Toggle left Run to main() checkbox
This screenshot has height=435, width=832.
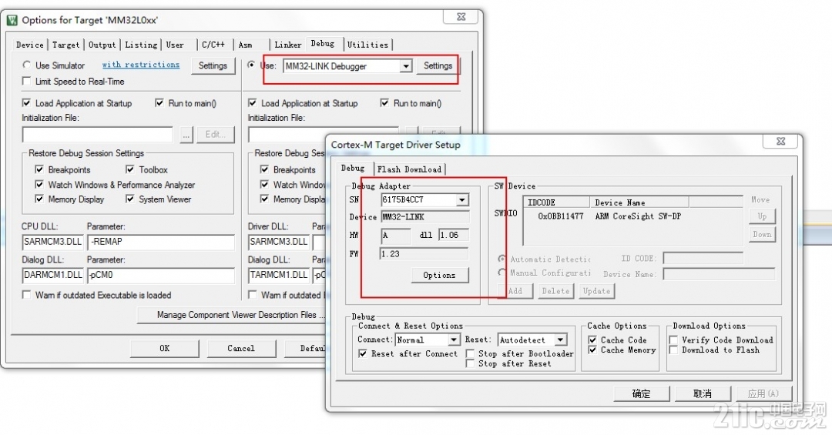159,103
